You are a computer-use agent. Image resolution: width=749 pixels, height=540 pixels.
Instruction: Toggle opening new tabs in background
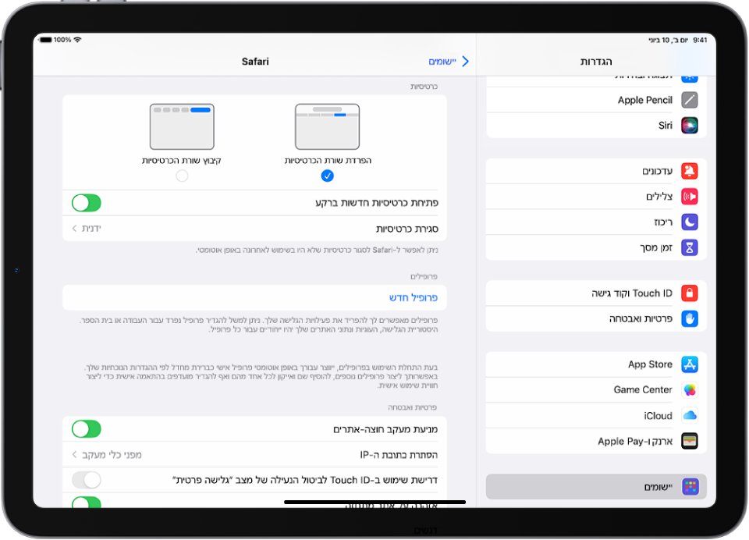(87, 203)
